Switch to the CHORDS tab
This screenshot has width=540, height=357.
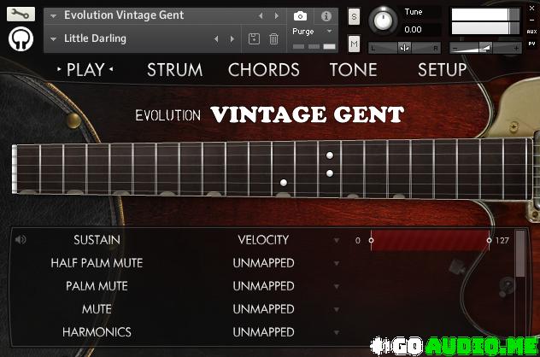(264, 70)
